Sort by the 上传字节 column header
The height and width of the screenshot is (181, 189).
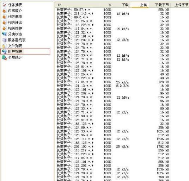(x=180, y=5)
